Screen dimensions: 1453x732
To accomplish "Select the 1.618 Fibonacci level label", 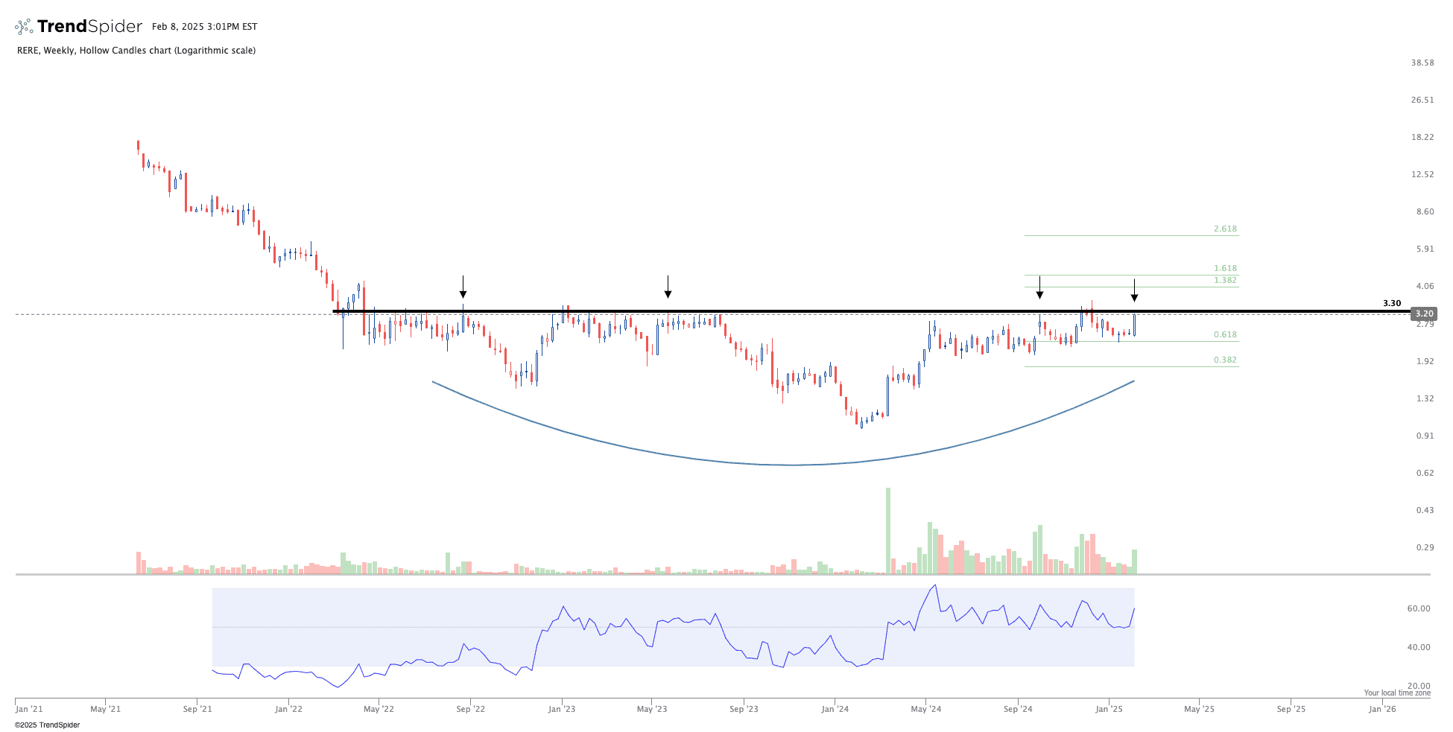I will point(1224,268).
